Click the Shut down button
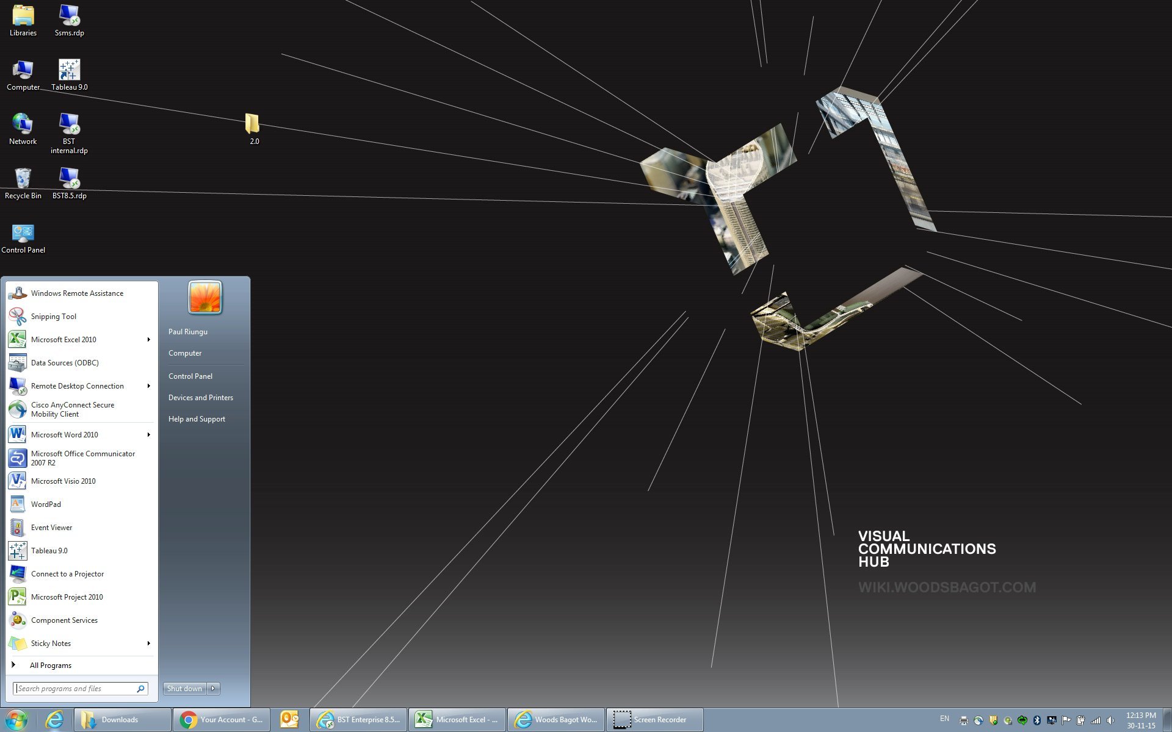This screenshot has width=1172, height=732. pyautogui.click(x=184, y=689)
